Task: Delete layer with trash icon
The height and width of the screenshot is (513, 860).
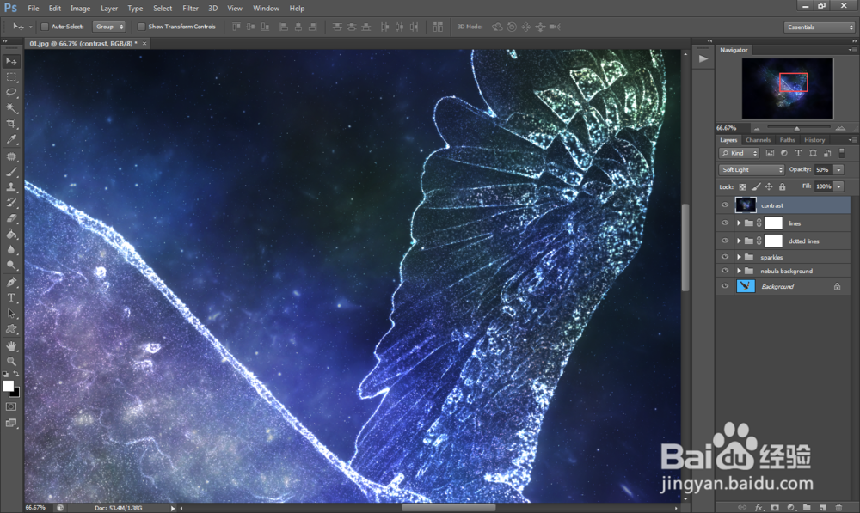Action: click(838, 508)
